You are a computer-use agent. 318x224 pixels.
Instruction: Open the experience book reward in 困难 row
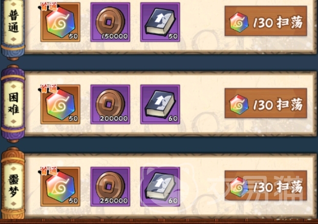point(160,104)
